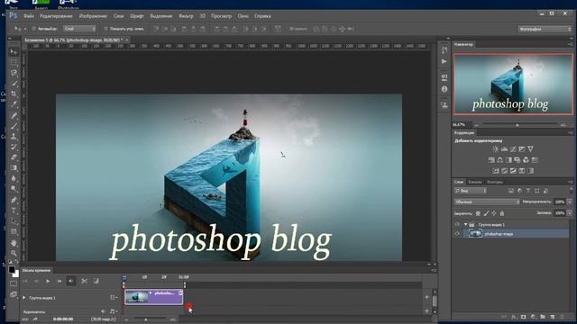The image size is (577, 324).
Task: Click the Color Balance adjustment icon
Action: (x=500, y=160)
